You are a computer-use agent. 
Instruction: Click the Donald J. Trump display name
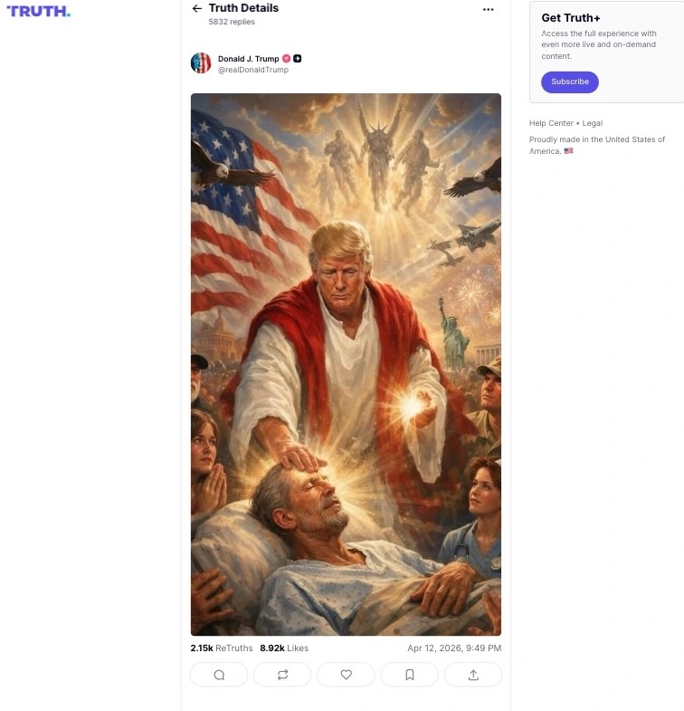tap(248, 59)
